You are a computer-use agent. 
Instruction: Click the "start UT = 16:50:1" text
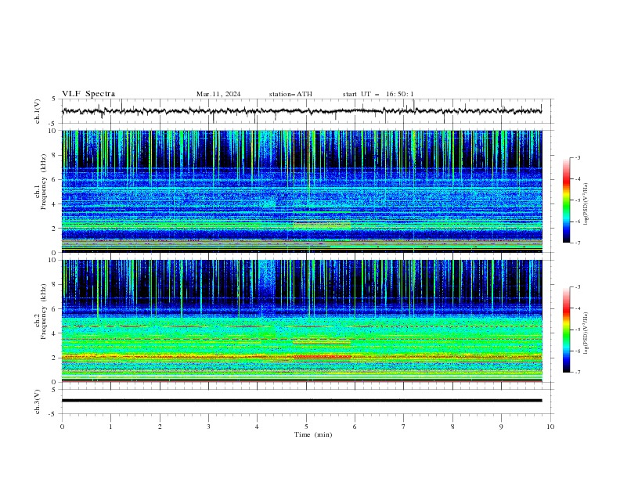tap(378, 94)
